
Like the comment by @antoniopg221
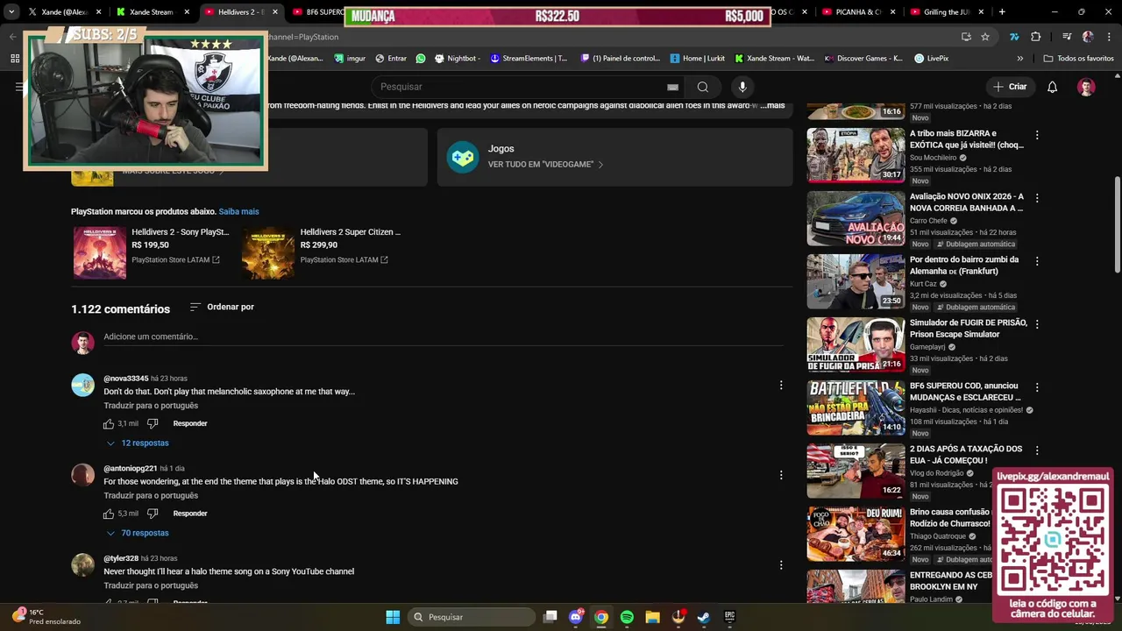(x=109, y=514)
